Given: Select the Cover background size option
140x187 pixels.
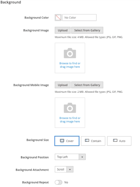Looking at the screenshot, I should pos(67,141).
